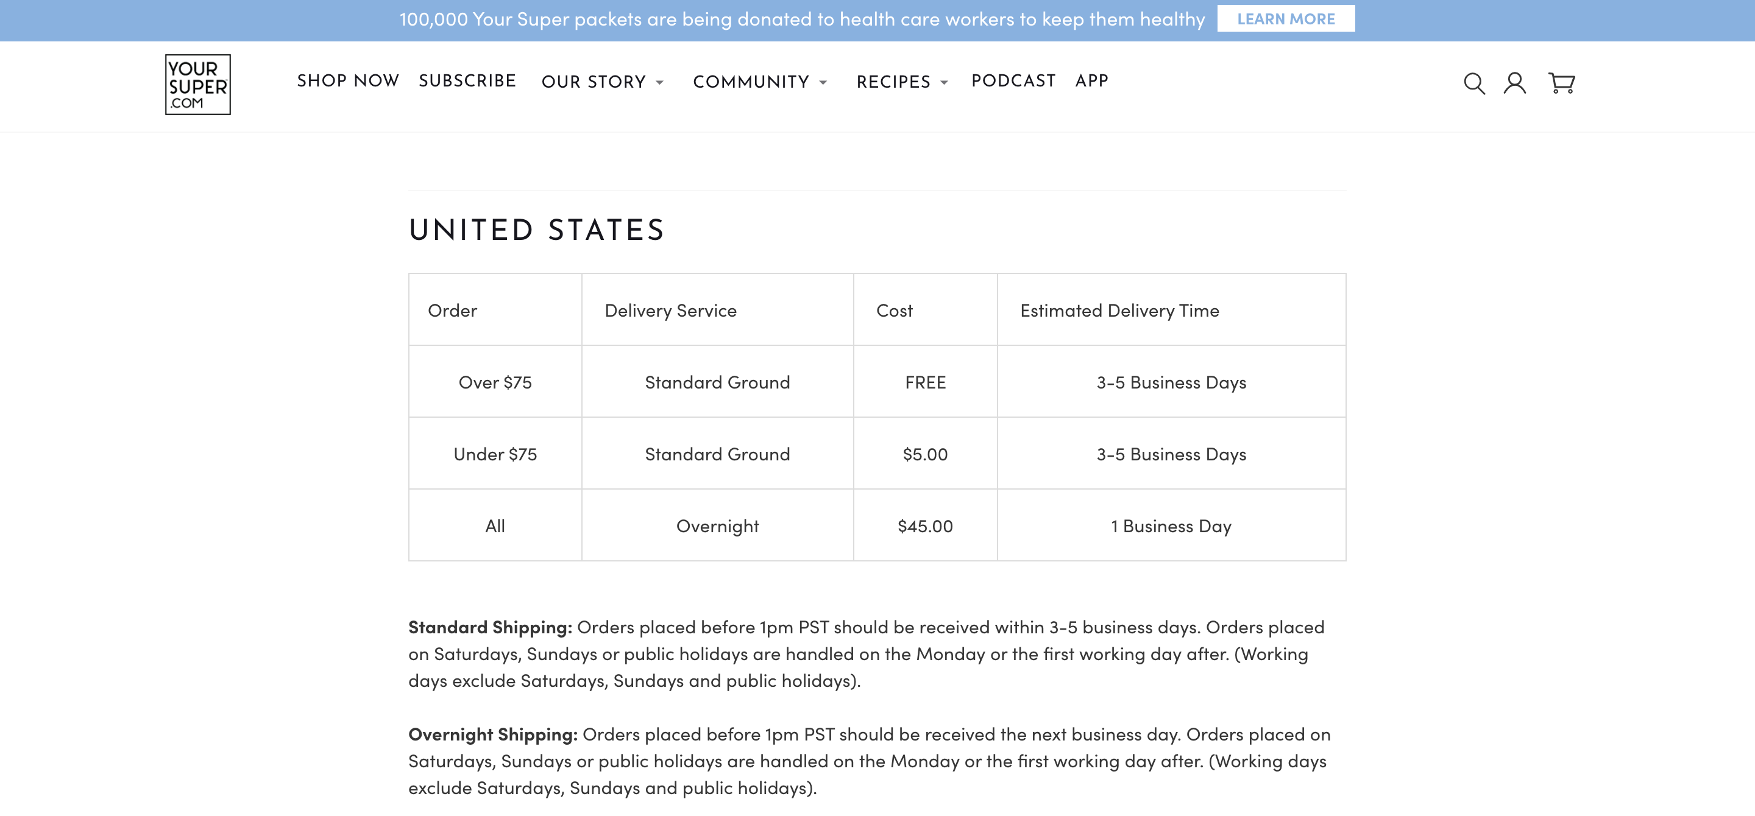This screenshot has height=816, width=1755.
Task: Select 3-5 Business Days in $5.00 row
Action: coord(1171,454)
